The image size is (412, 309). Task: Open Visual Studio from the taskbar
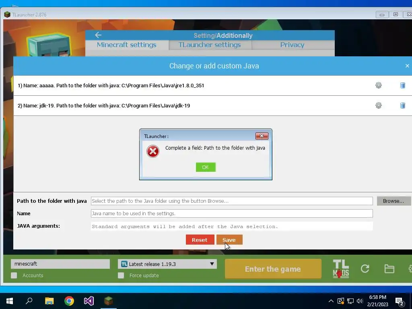pos(89,301)
